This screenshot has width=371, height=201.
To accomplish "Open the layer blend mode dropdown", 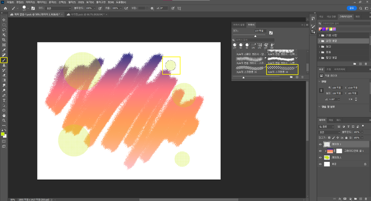I will tap(329, 132).
